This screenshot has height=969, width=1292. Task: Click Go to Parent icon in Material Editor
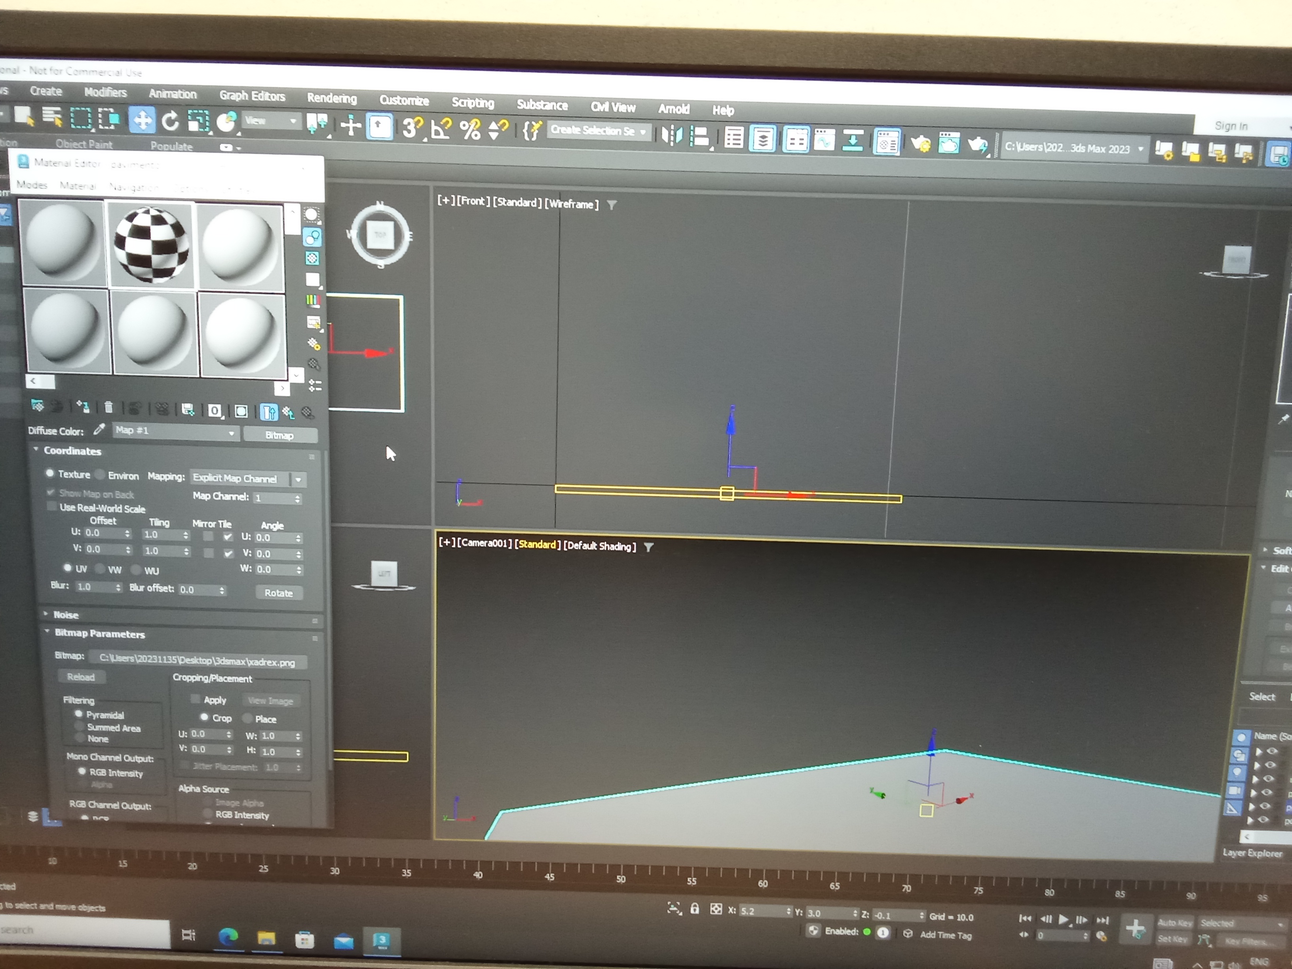289,412
